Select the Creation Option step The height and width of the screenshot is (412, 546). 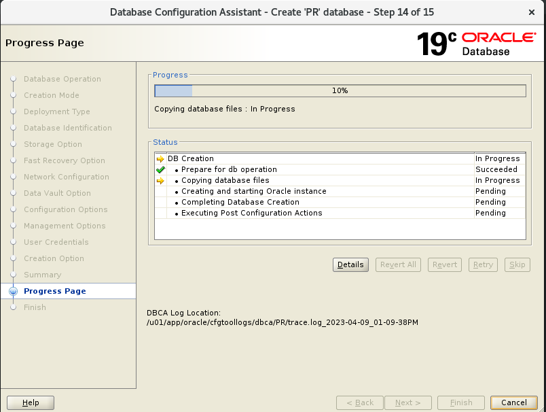pos(54,258)
